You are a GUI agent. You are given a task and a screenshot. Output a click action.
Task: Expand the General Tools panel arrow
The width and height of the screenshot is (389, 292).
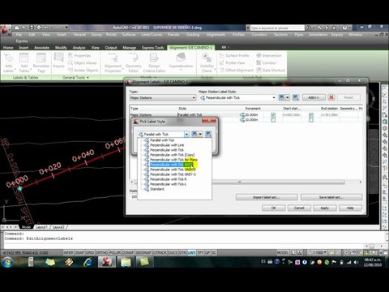[x=88, y=78]
